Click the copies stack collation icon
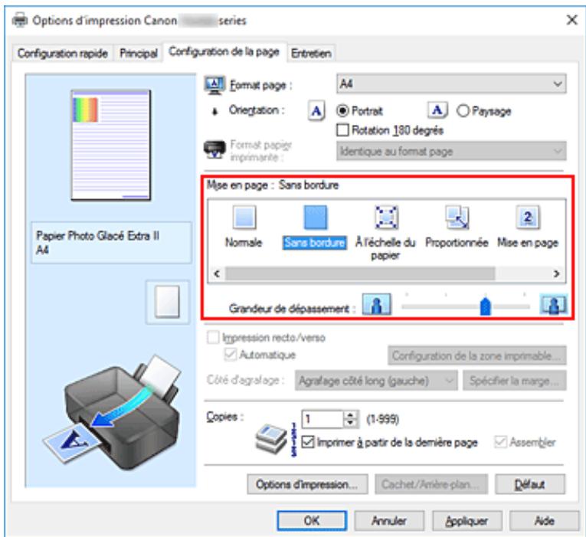Screen dimensions: 586x537 [x=270, y=438]
